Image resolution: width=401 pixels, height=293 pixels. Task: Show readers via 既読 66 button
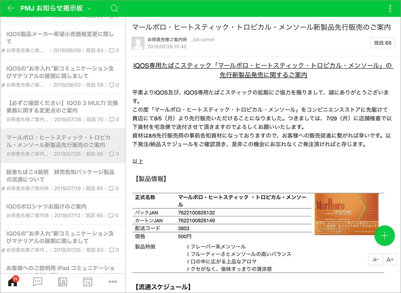pyautogui.click(x=383, y=43)
